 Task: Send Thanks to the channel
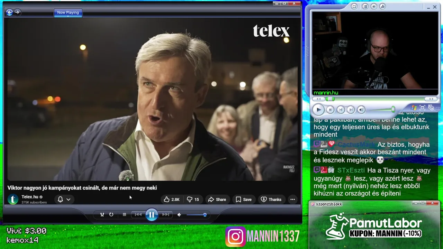pyautogui.click(x=271, y=199)
